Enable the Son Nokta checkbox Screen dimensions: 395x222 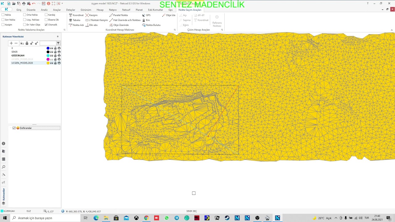pyautogui.click(x=3, y=20)
